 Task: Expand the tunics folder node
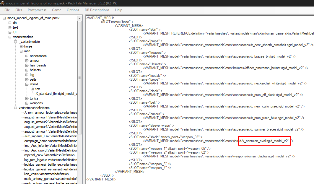point(27,99)
